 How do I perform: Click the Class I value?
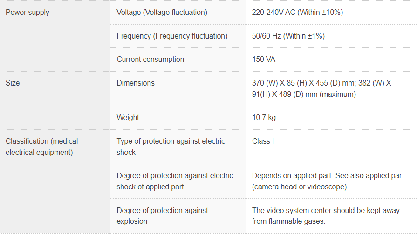[263, 141]
